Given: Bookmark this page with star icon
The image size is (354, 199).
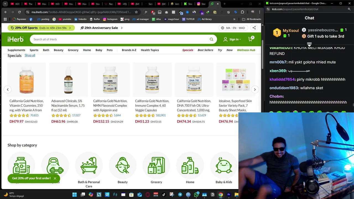Looking at the screenshot, I should 136,12.
